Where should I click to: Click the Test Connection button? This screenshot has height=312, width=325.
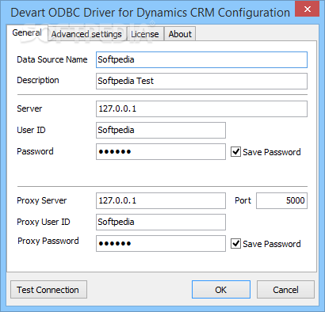pyautogui.click(x=48, y=290)
